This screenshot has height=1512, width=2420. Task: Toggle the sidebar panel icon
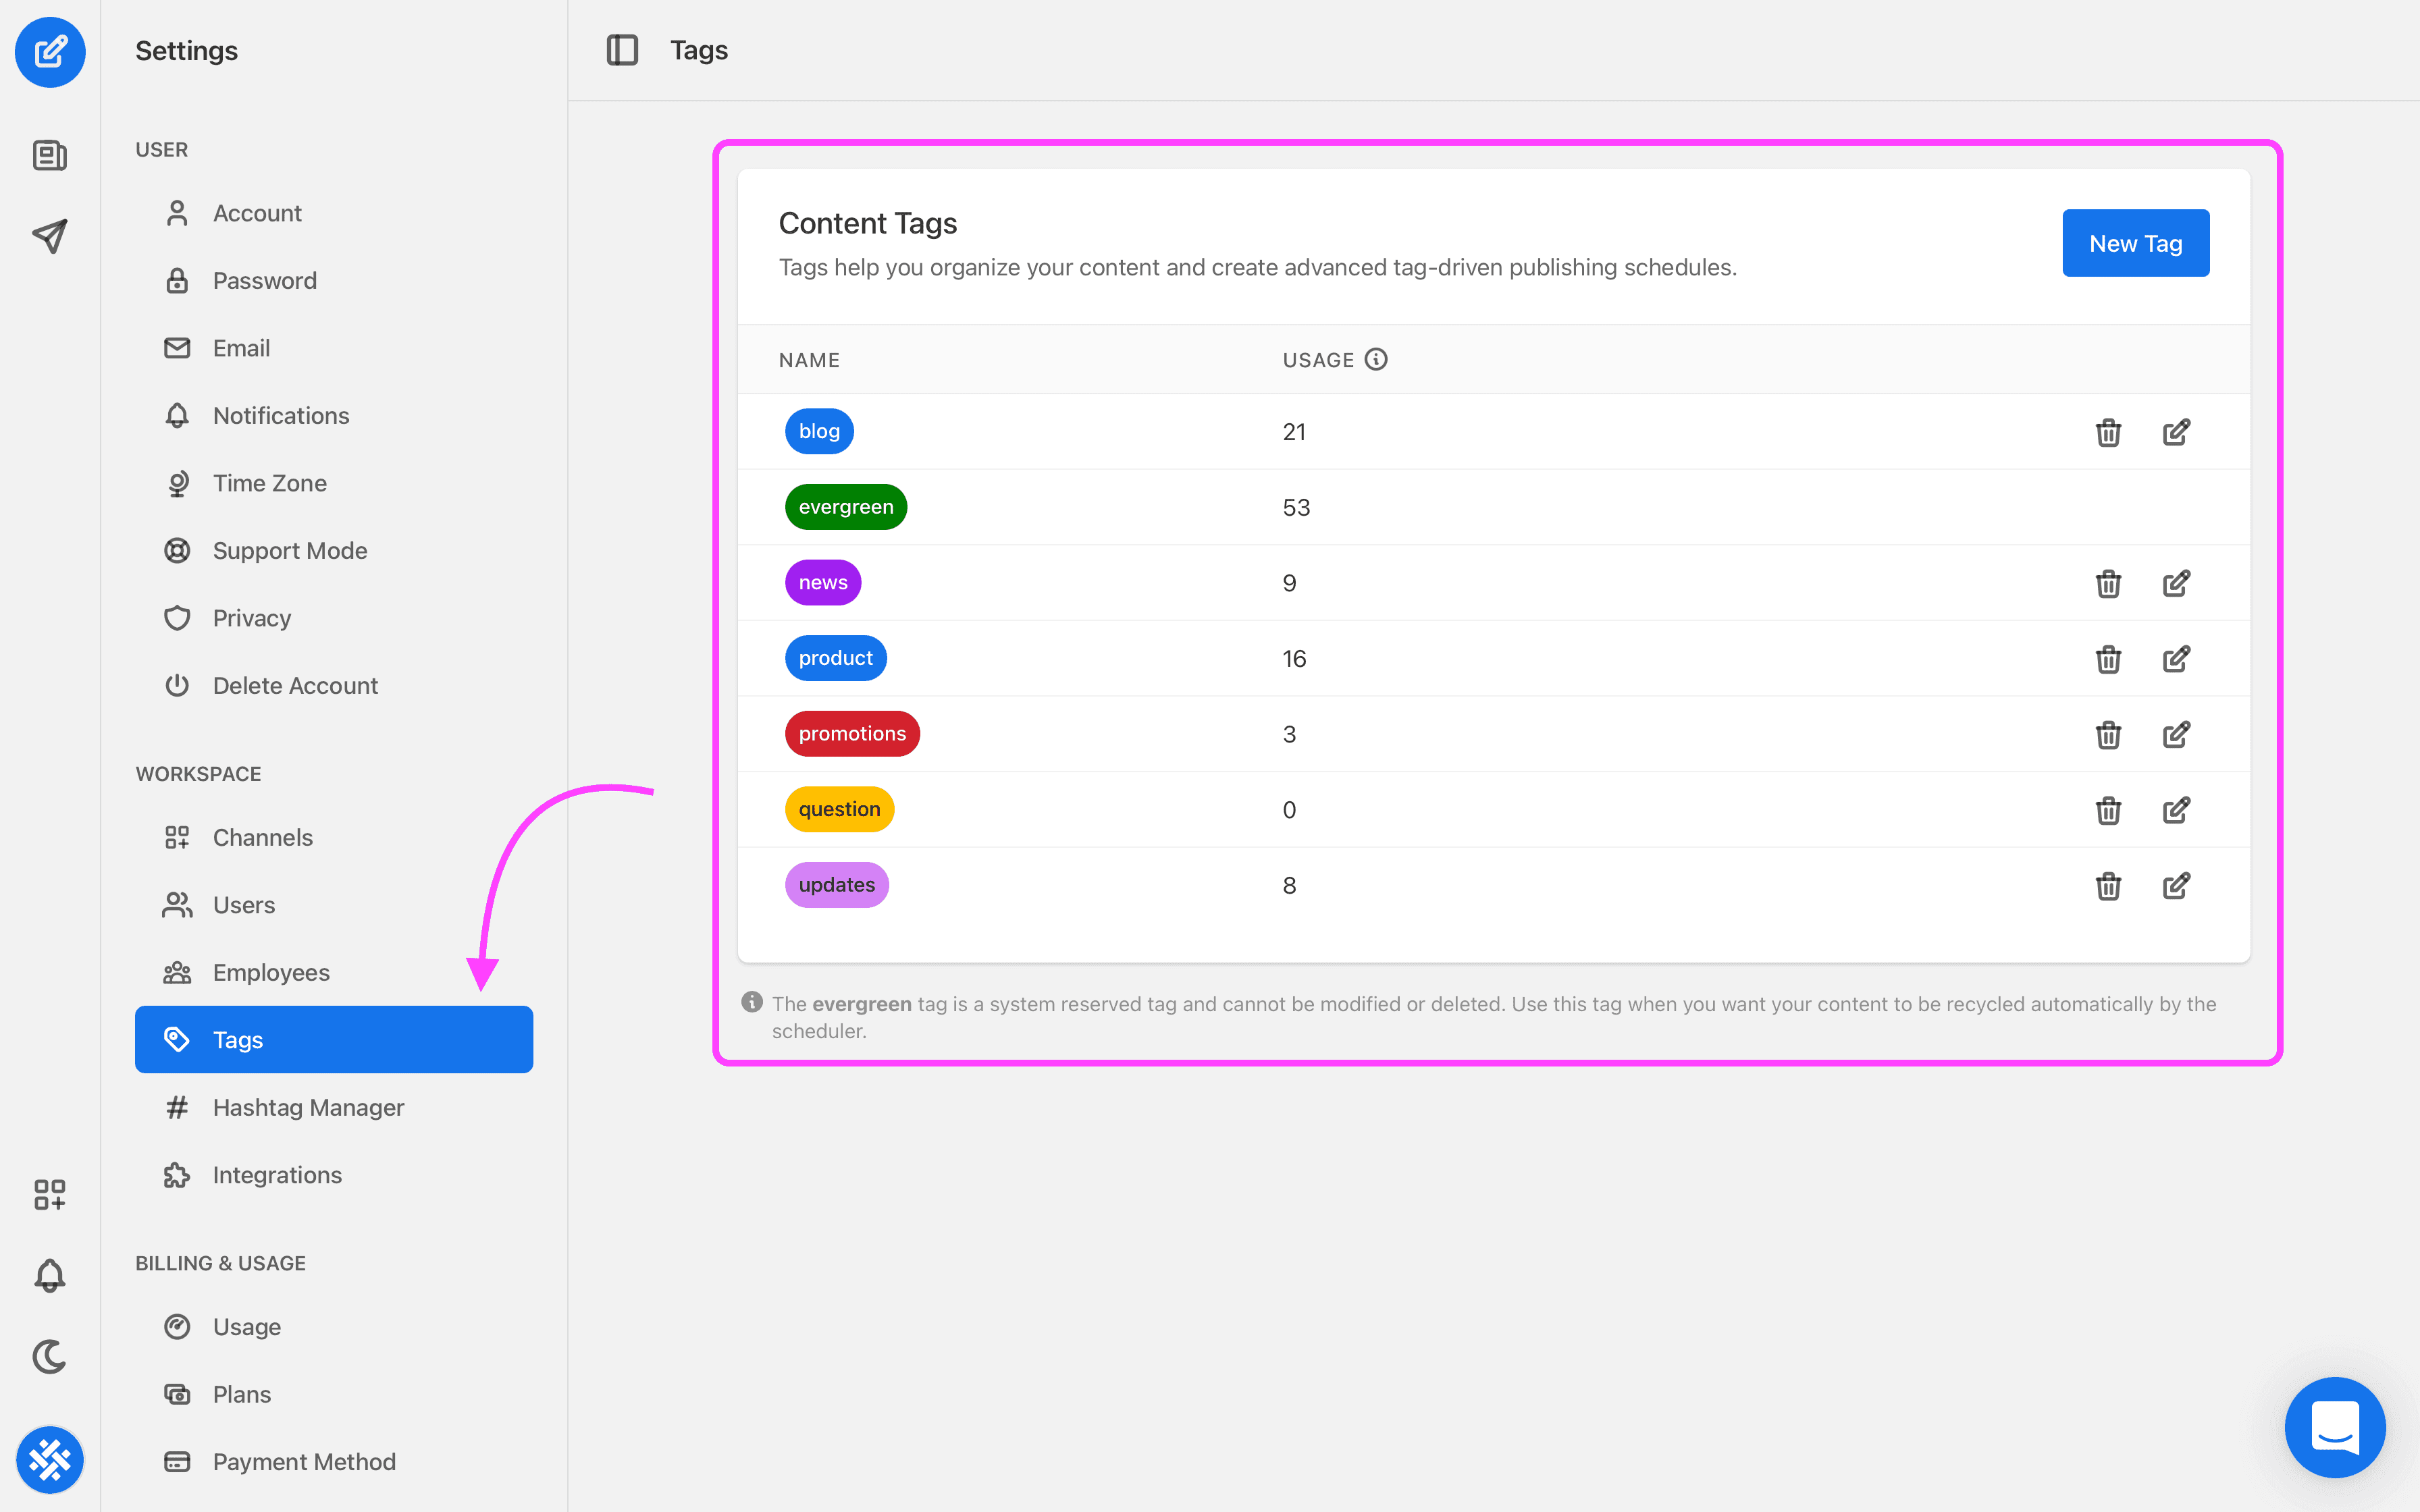[x=622, y=50]
